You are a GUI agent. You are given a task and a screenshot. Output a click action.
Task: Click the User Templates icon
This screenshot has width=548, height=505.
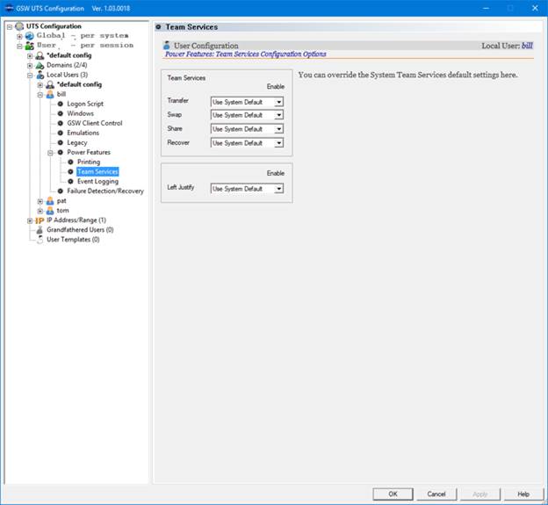tap(40, 239)
